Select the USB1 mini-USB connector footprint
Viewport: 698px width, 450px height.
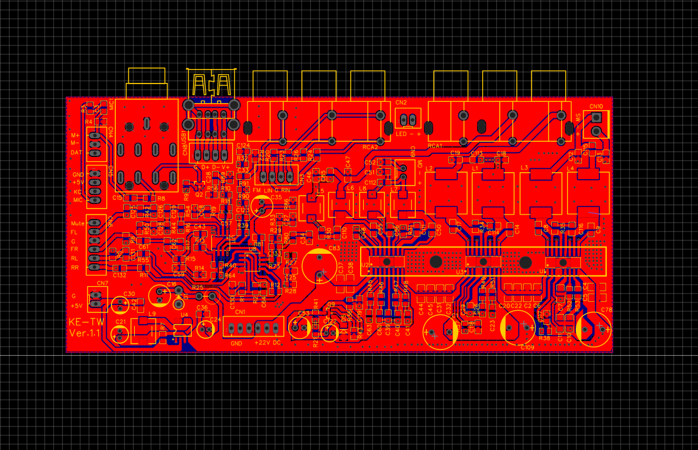click(x=211, y=117)
